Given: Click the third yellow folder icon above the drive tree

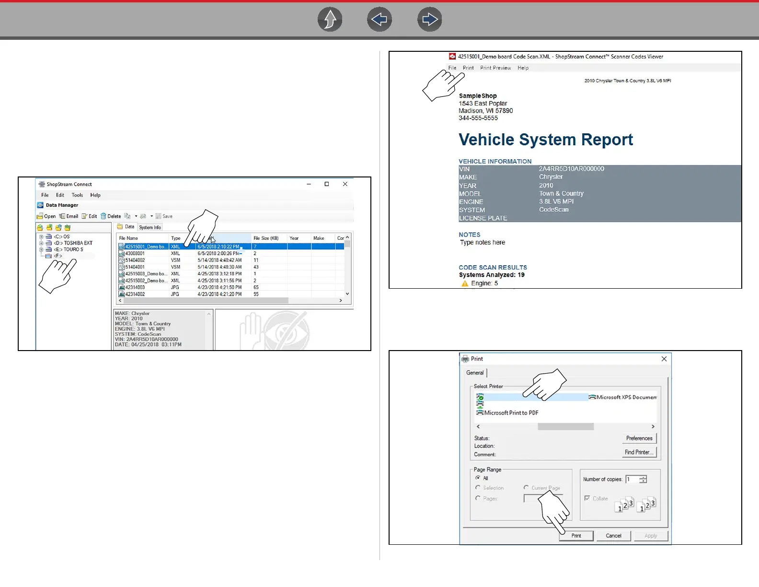Looking at the screenshot, I should click(58, 227).
